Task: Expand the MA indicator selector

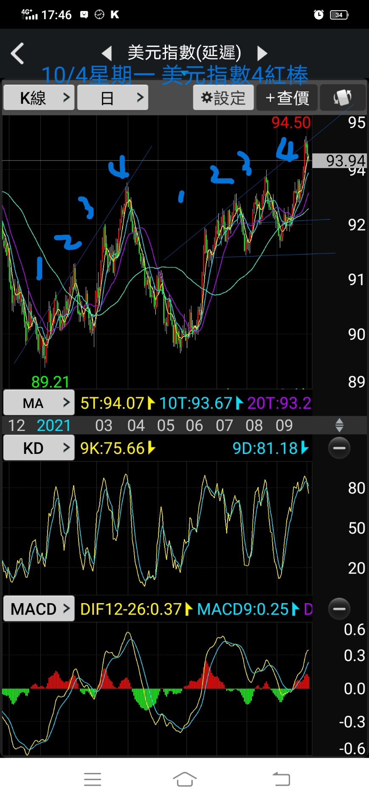Action: click(x=39, y=402)
